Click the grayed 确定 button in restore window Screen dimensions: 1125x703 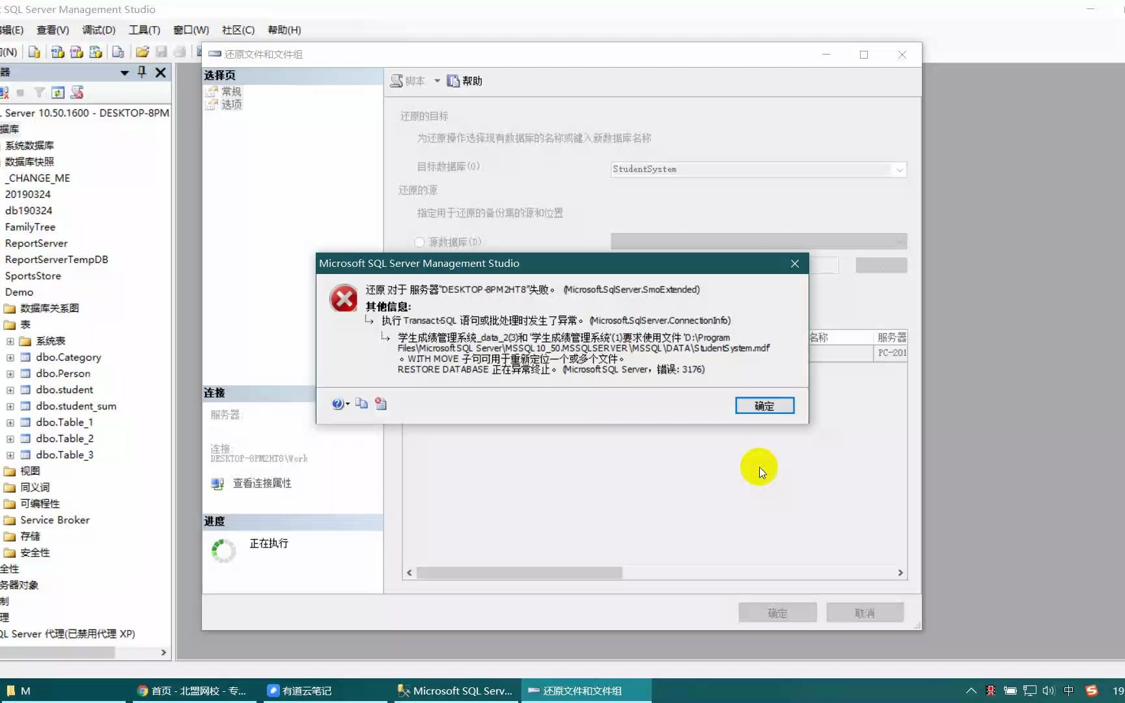click(x=777, y=613)
